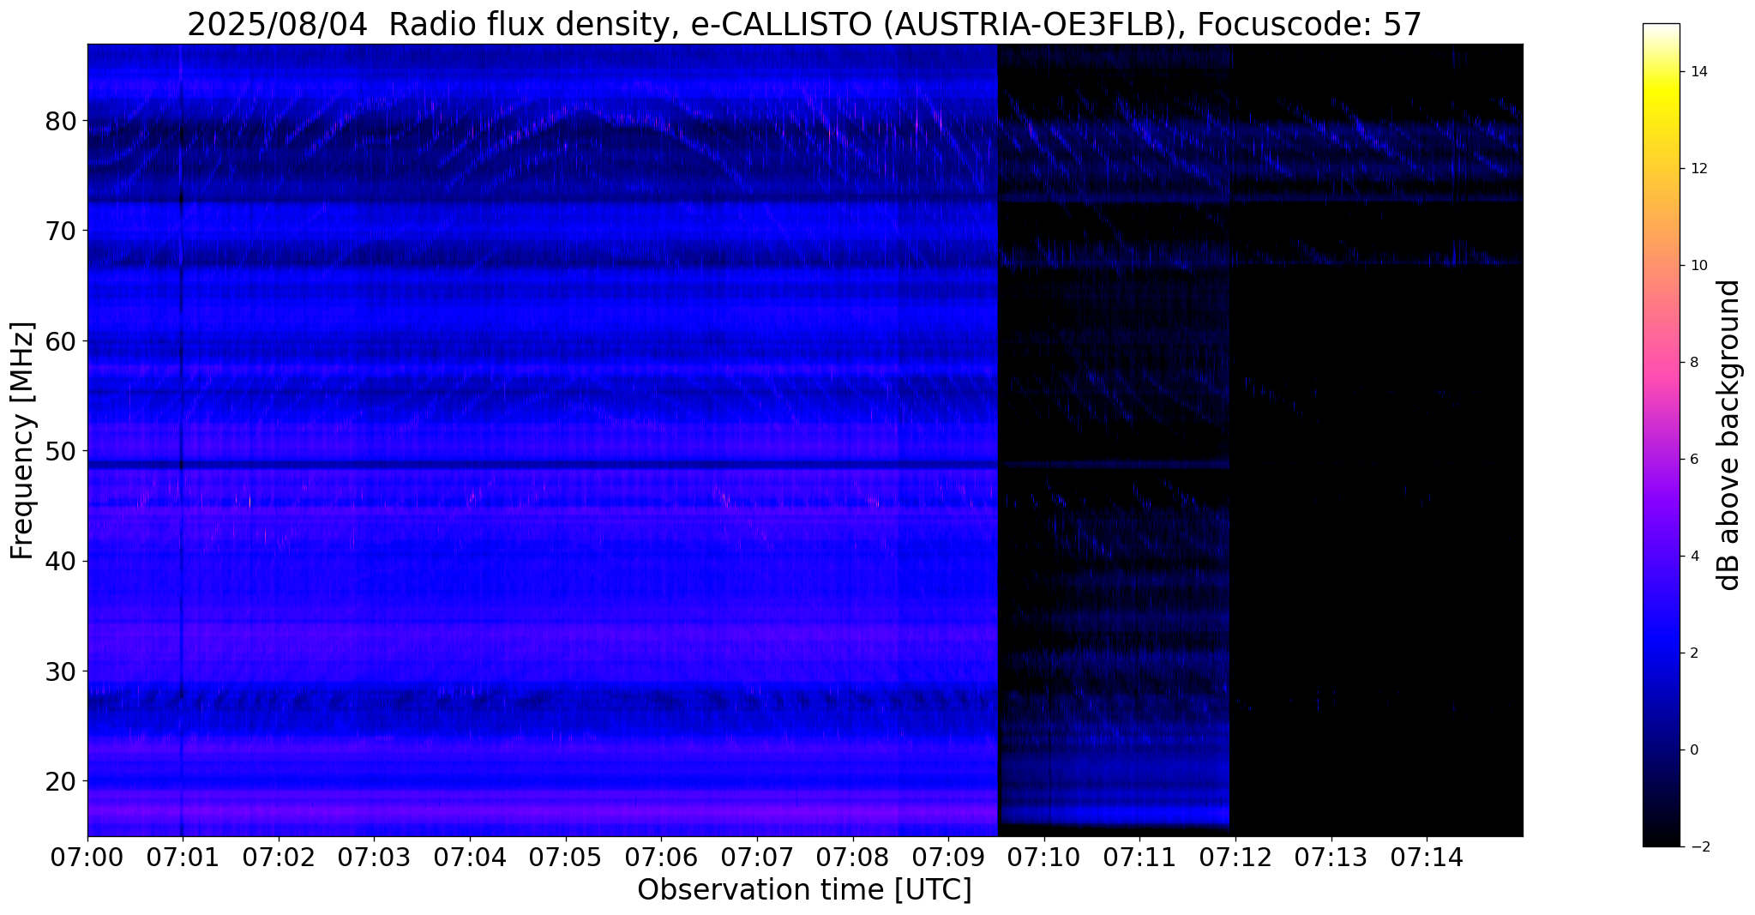1755x915 pixels.
Task: Click the 80 MHz frequency tick label
Action: point(61,121)
